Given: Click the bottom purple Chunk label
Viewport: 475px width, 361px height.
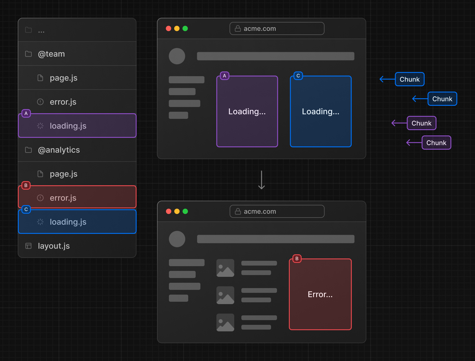Looking at the screenshot, I should (x=436, y=143).
